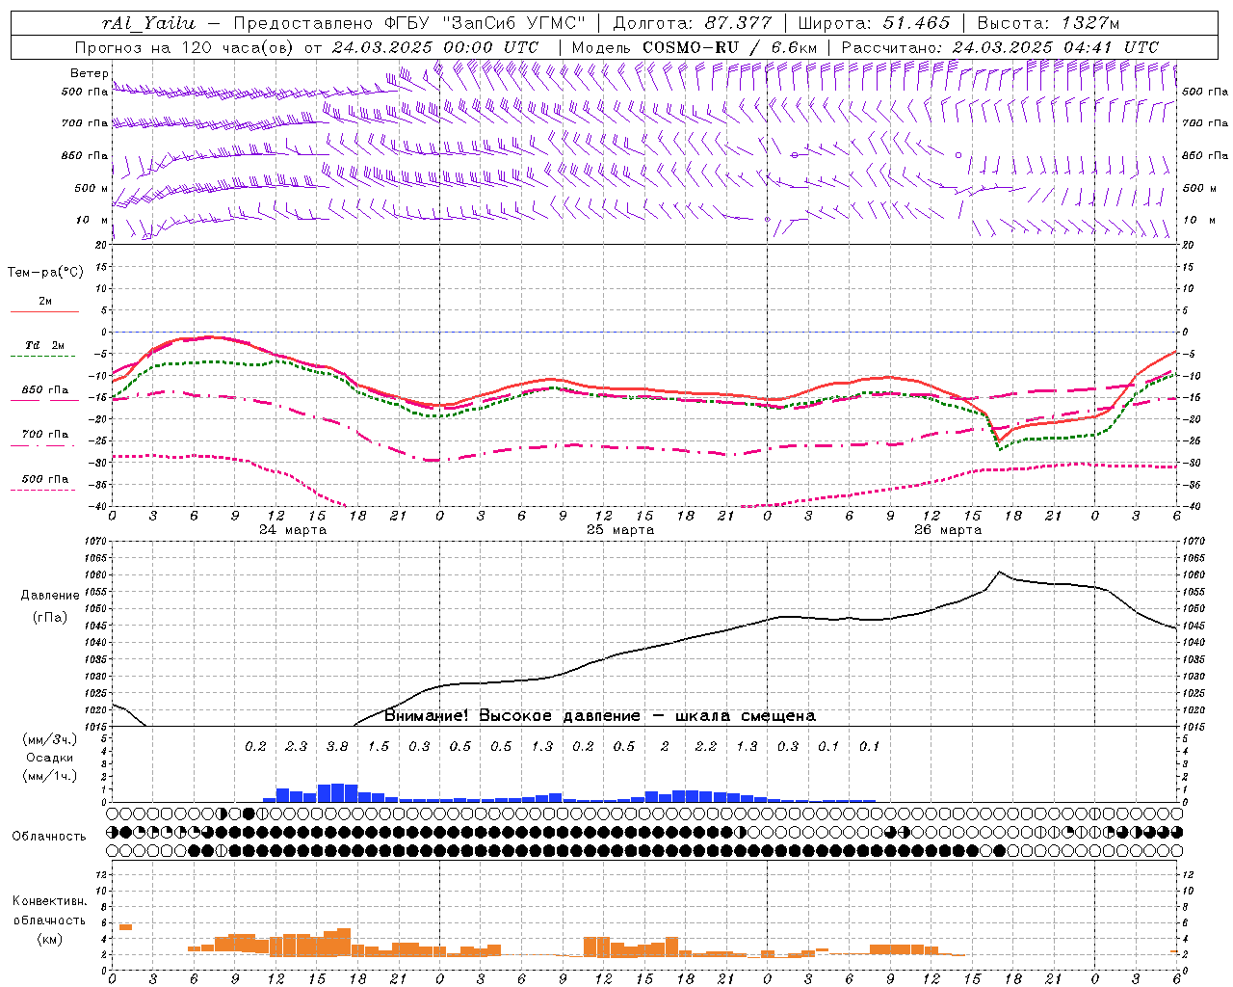Click the station name rAl_Yailu in header
Screen dimensions: 1233x987
[148, 23]
